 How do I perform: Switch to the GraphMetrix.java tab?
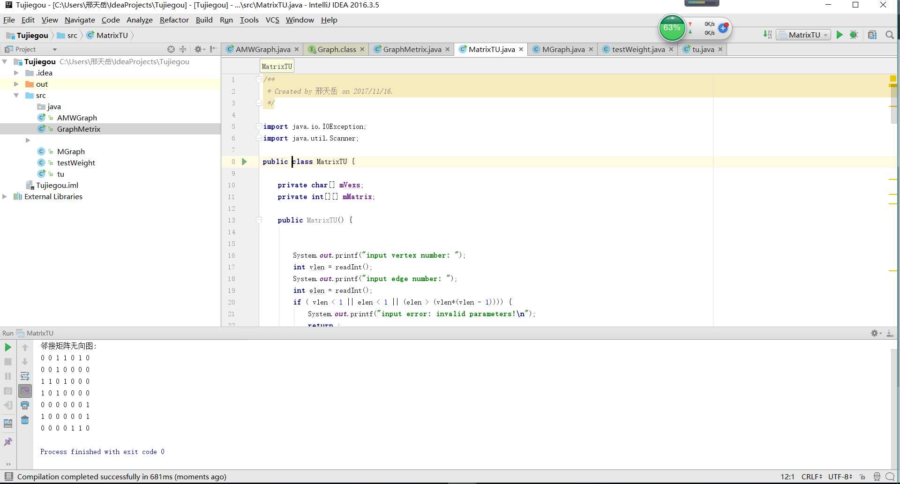coord(412,49)
